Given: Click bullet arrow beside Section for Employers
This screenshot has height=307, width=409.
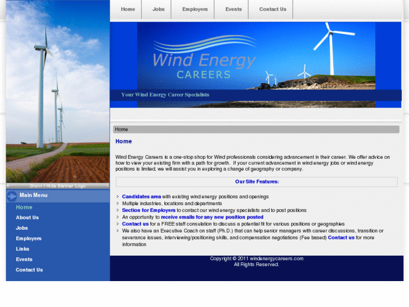Looking at the screenshot, I should 118,210.
